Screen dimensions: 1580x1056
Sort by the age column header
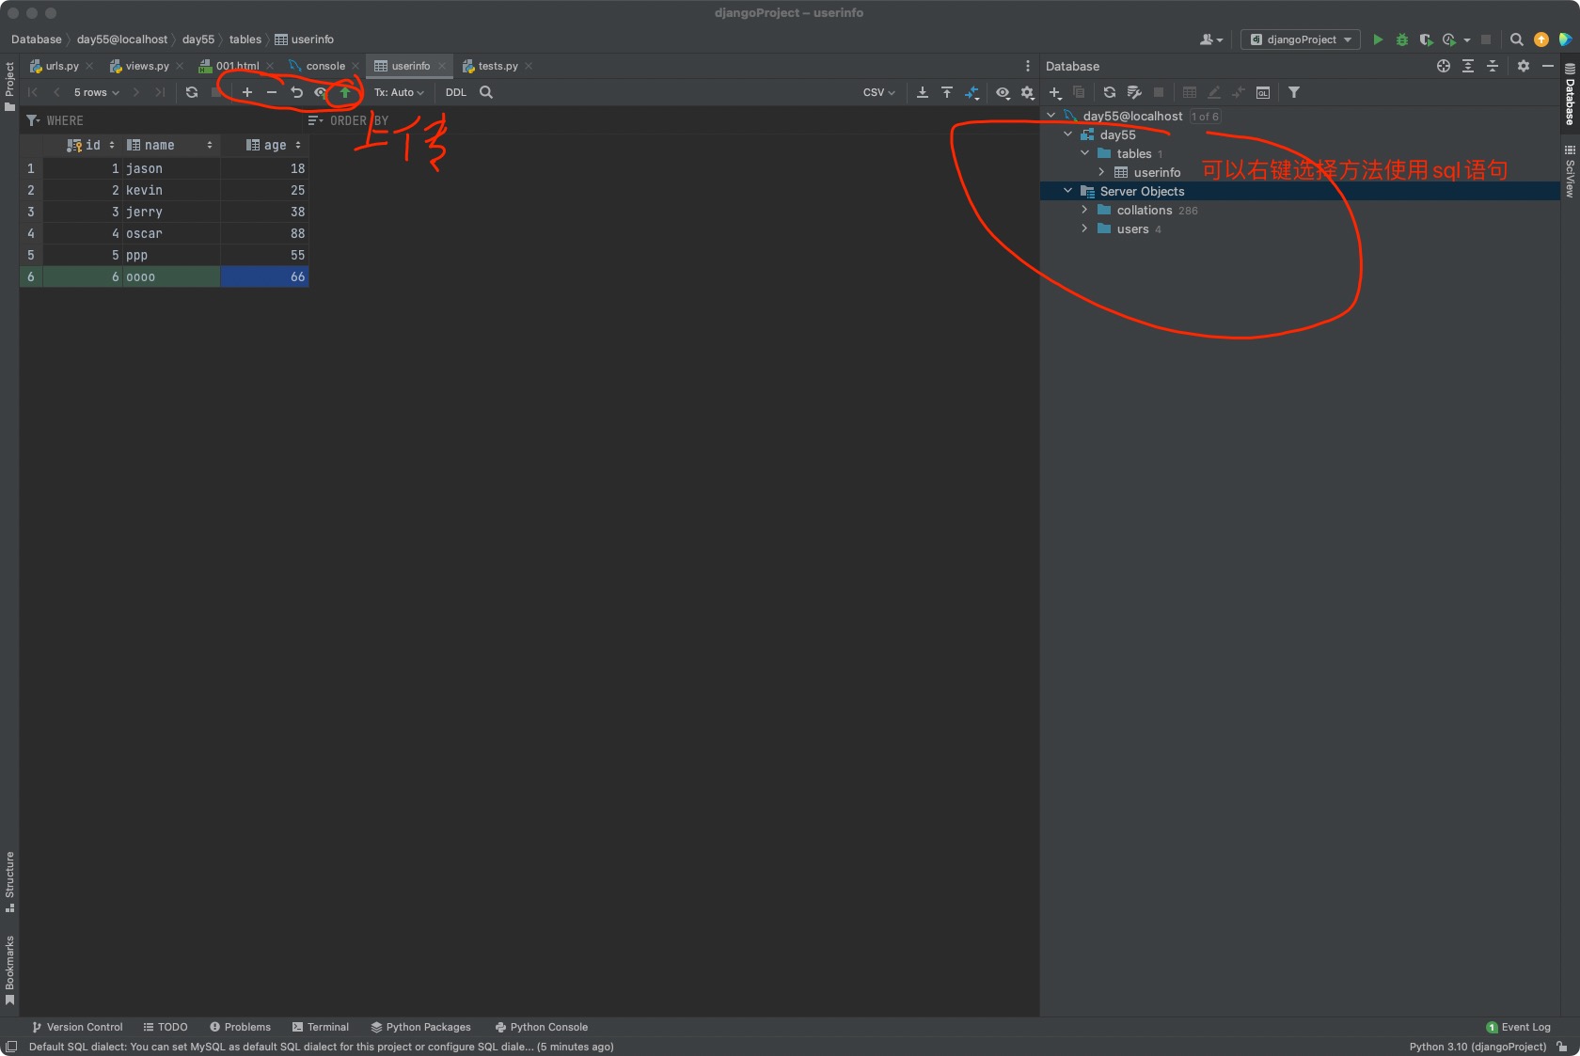[265, 145]
